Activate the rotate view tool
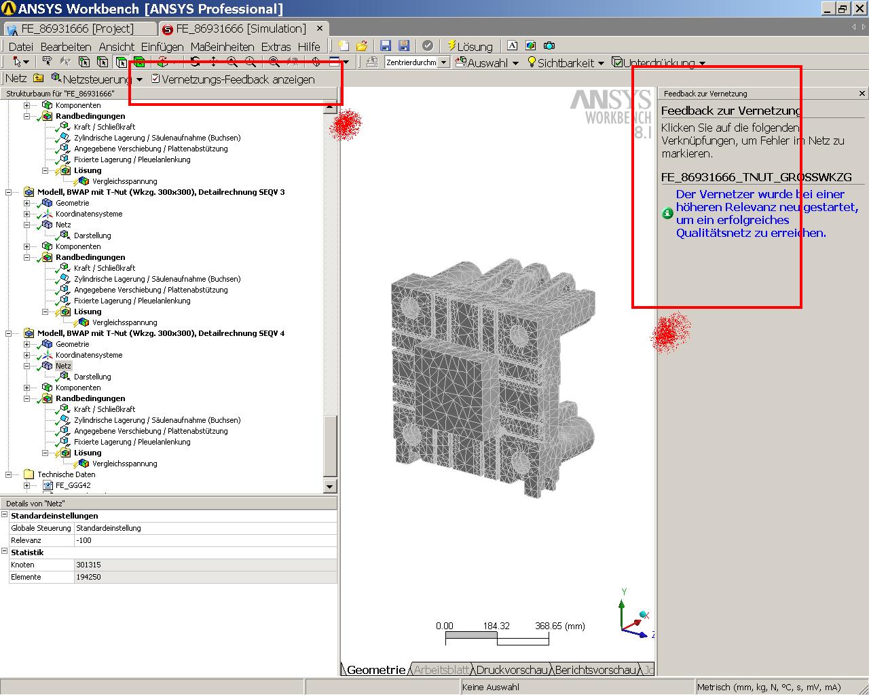 tap(196, 62)
